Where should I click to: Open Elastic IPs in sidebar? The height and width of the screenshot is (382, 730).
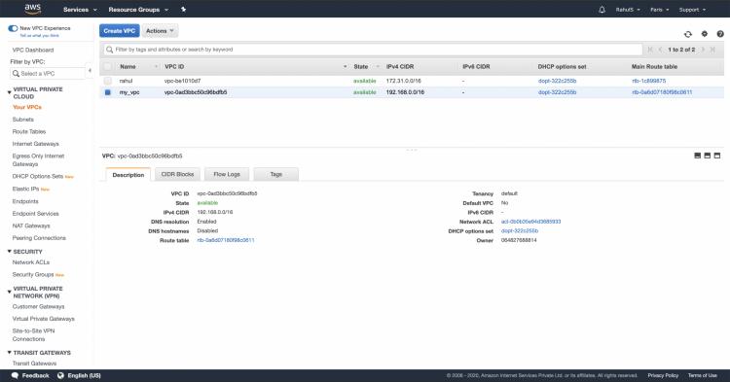point(25,189)
